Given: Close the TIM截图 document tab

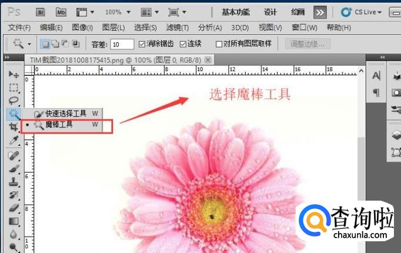Looking at the screenshot, I should click(x=208, y=60).
